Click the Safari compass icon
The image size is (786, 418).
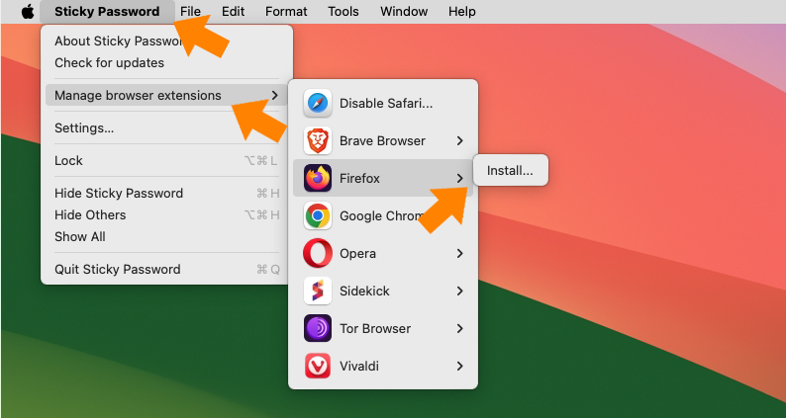[318, 103]
